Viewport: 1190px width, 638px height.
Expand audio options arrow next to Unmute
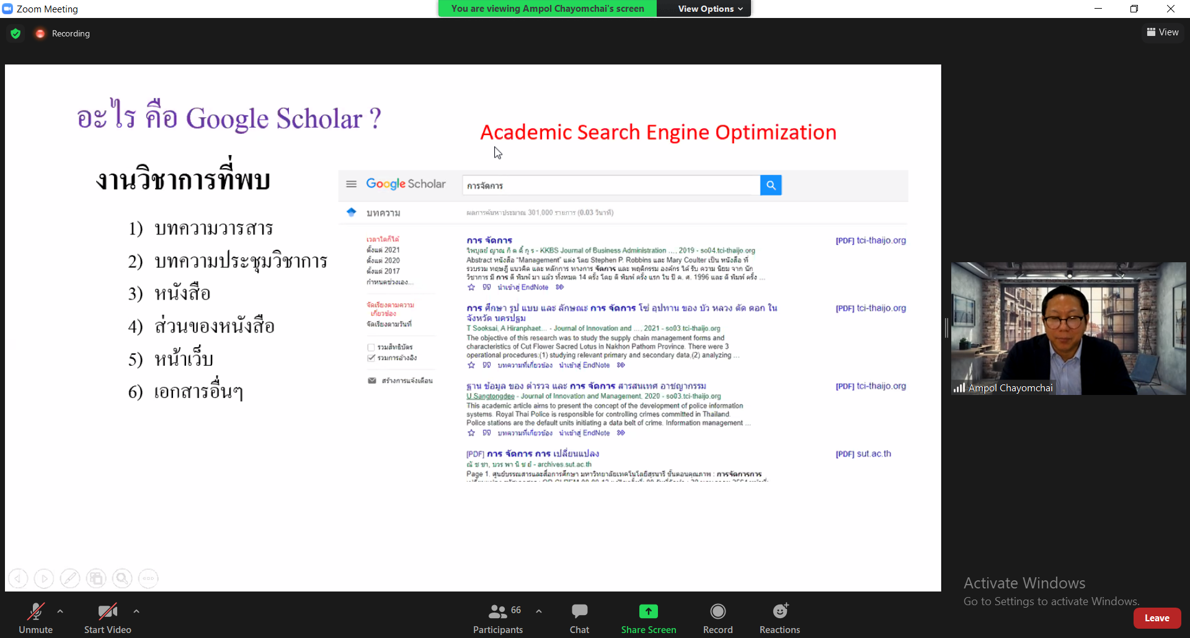tap(60, 611)
